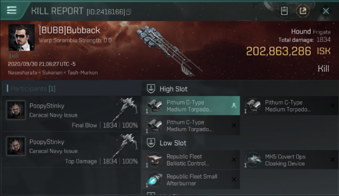Toggle the X mark on Small Afterburner

point(234,180)
